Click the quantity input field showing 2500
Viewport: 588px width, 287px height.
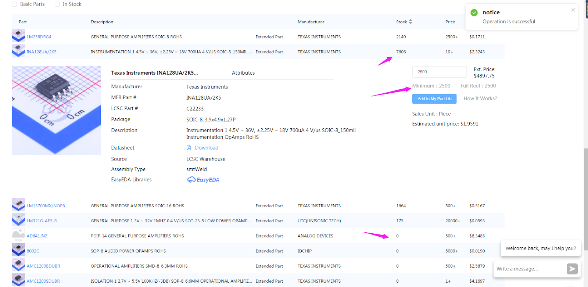(440, 72)
